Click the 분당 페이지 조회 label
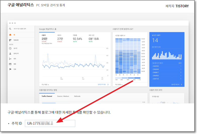Screen dimensions: 197x134 click(156, 47)
